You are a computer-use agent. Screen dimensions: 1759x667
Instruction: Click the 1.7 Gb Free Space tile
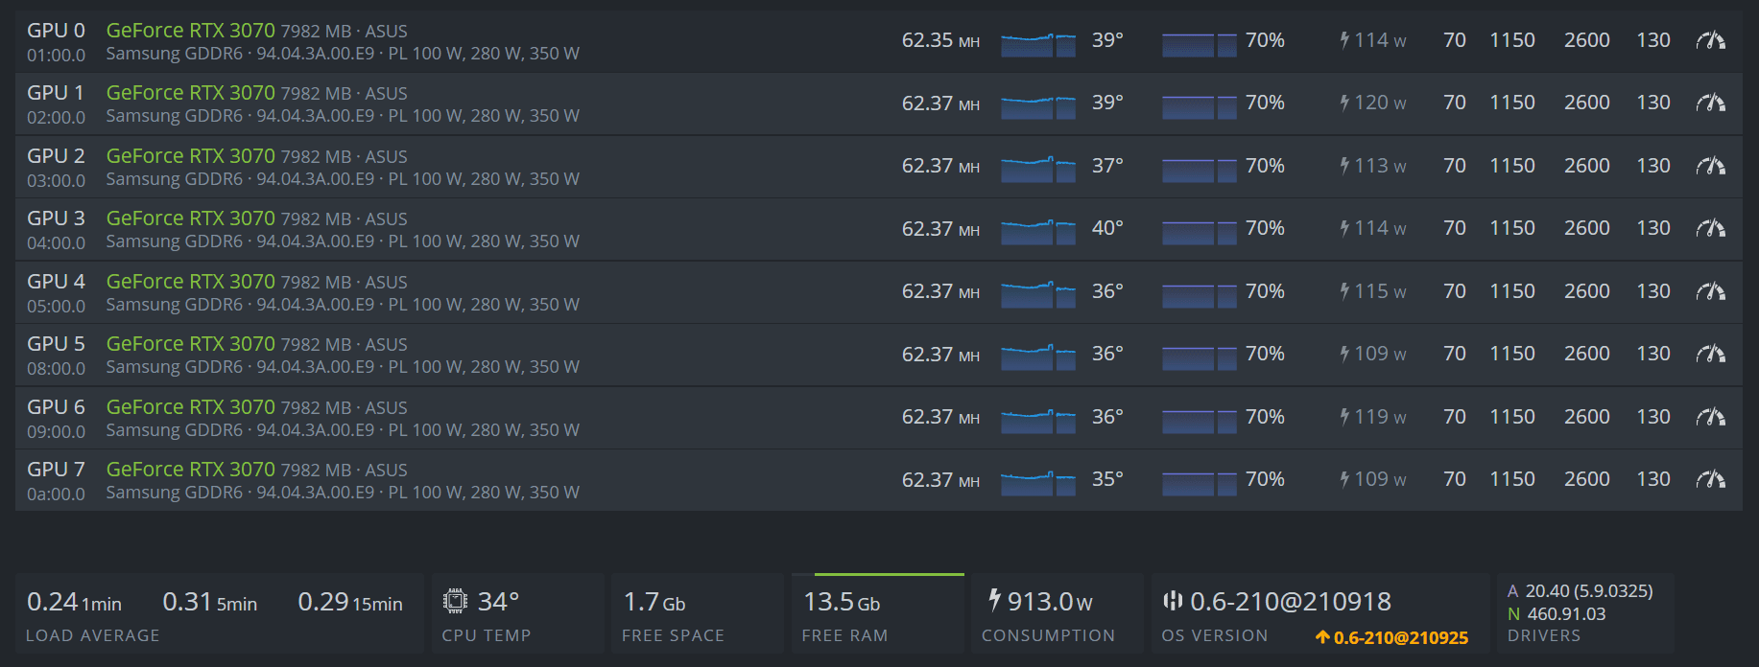tap(697, 613)
